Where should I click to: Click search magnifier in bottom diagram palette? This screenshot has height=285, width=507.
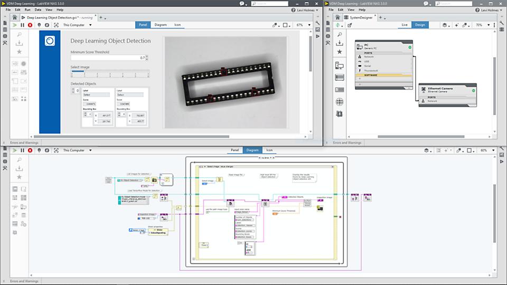click(20, 159)
